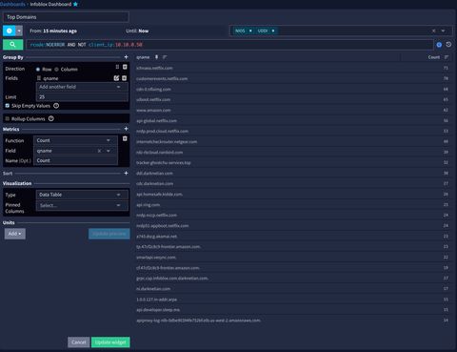This screenshot has width=457, height=352.
Task: Remove the UDDI stream tag
Action: [273, 31]
